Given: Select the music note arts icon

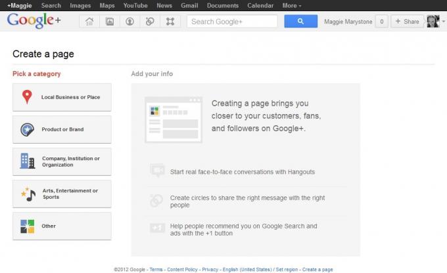Looking at the screenshot, I should (28, 194).
